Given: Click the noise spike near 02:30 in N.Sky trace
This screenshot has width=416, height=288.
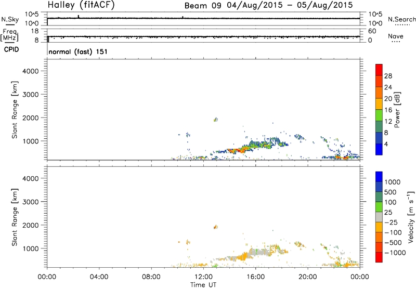Looking at the screenshot, I should pos(79,17).
